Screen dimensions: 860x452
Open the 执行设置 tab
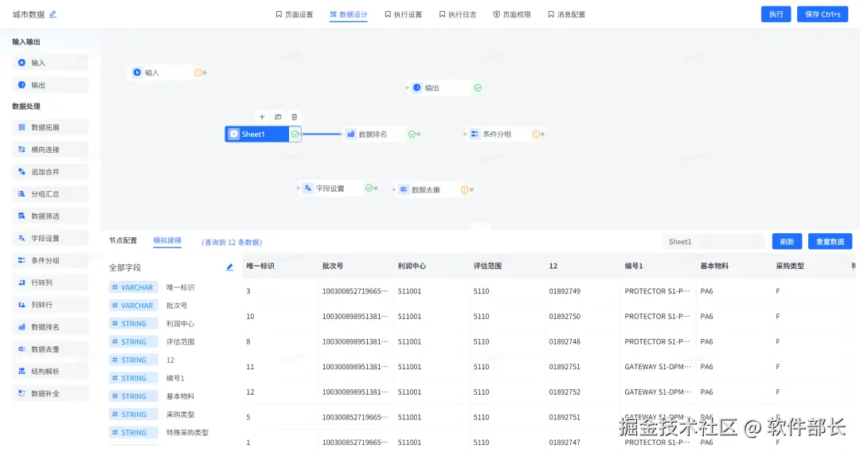(403, 14)
